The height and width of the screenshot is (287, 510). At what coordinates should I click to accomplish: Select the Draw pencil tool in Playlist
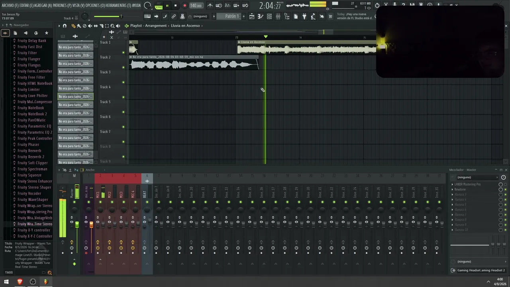[73, 26]
